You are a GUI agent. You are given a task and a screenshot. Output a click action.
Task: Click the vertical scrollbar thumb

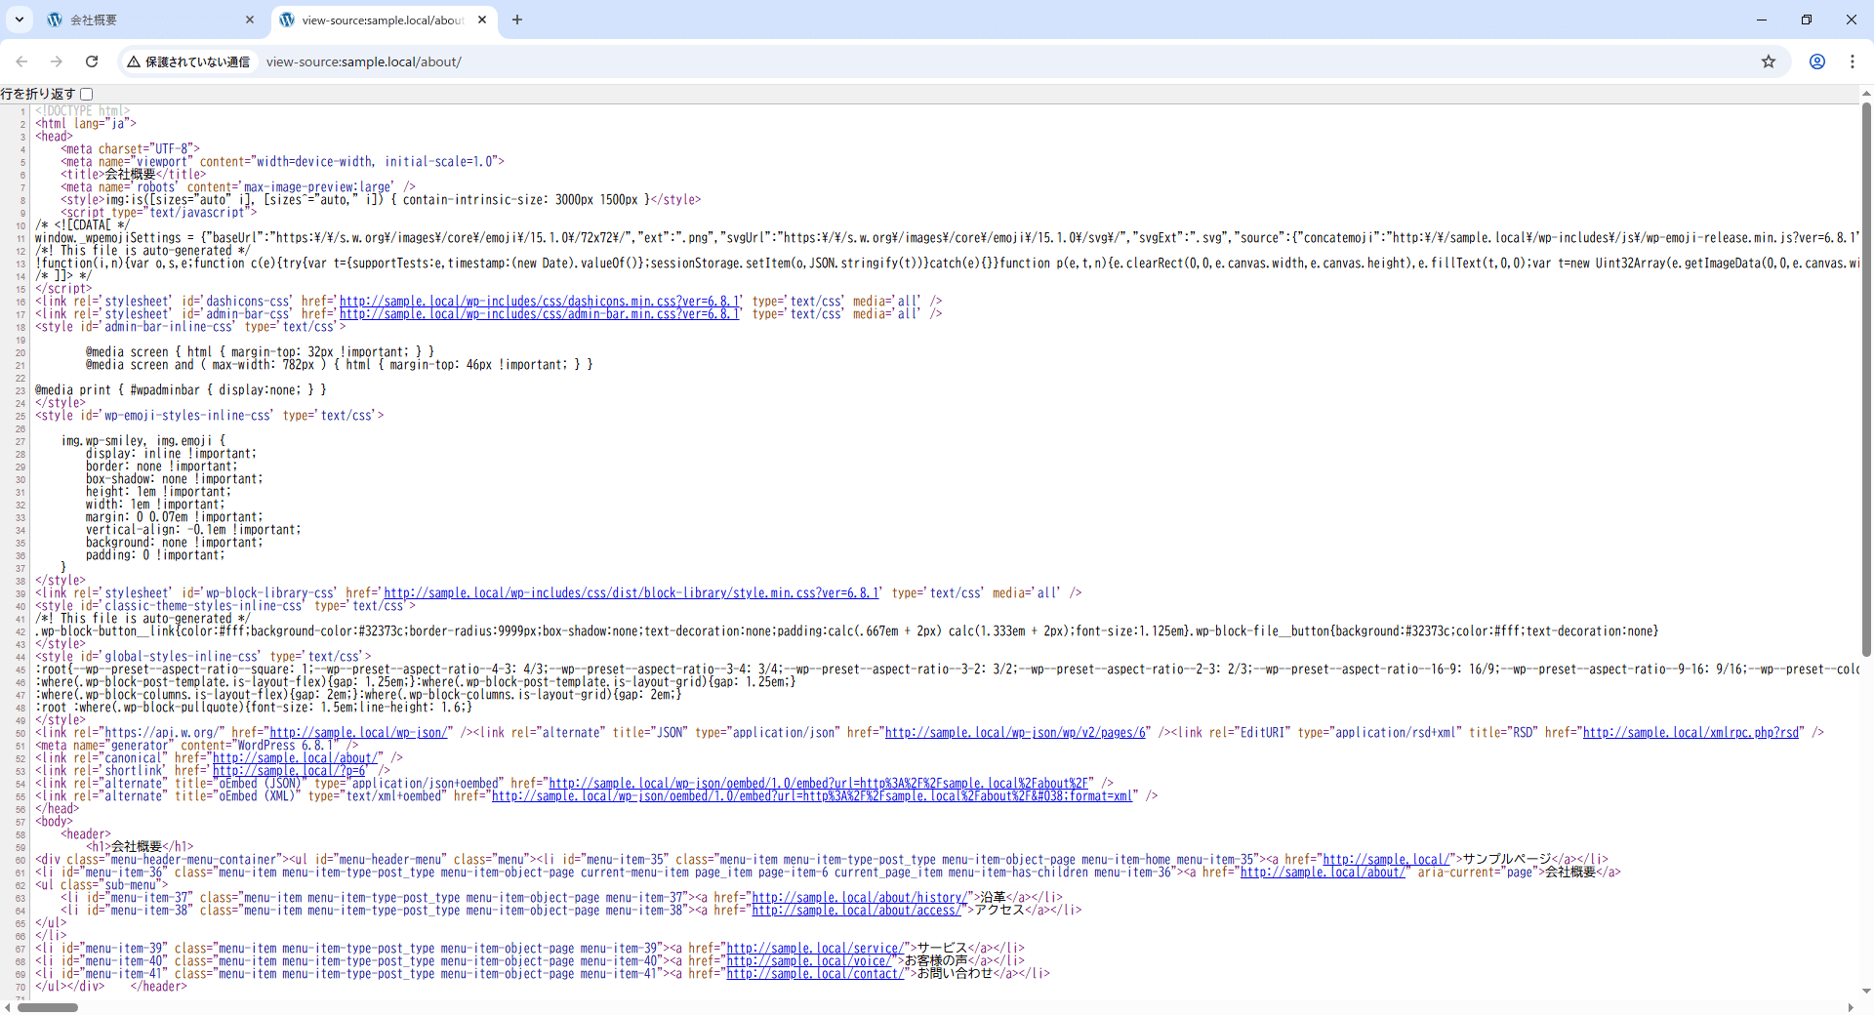(1866, 379)
